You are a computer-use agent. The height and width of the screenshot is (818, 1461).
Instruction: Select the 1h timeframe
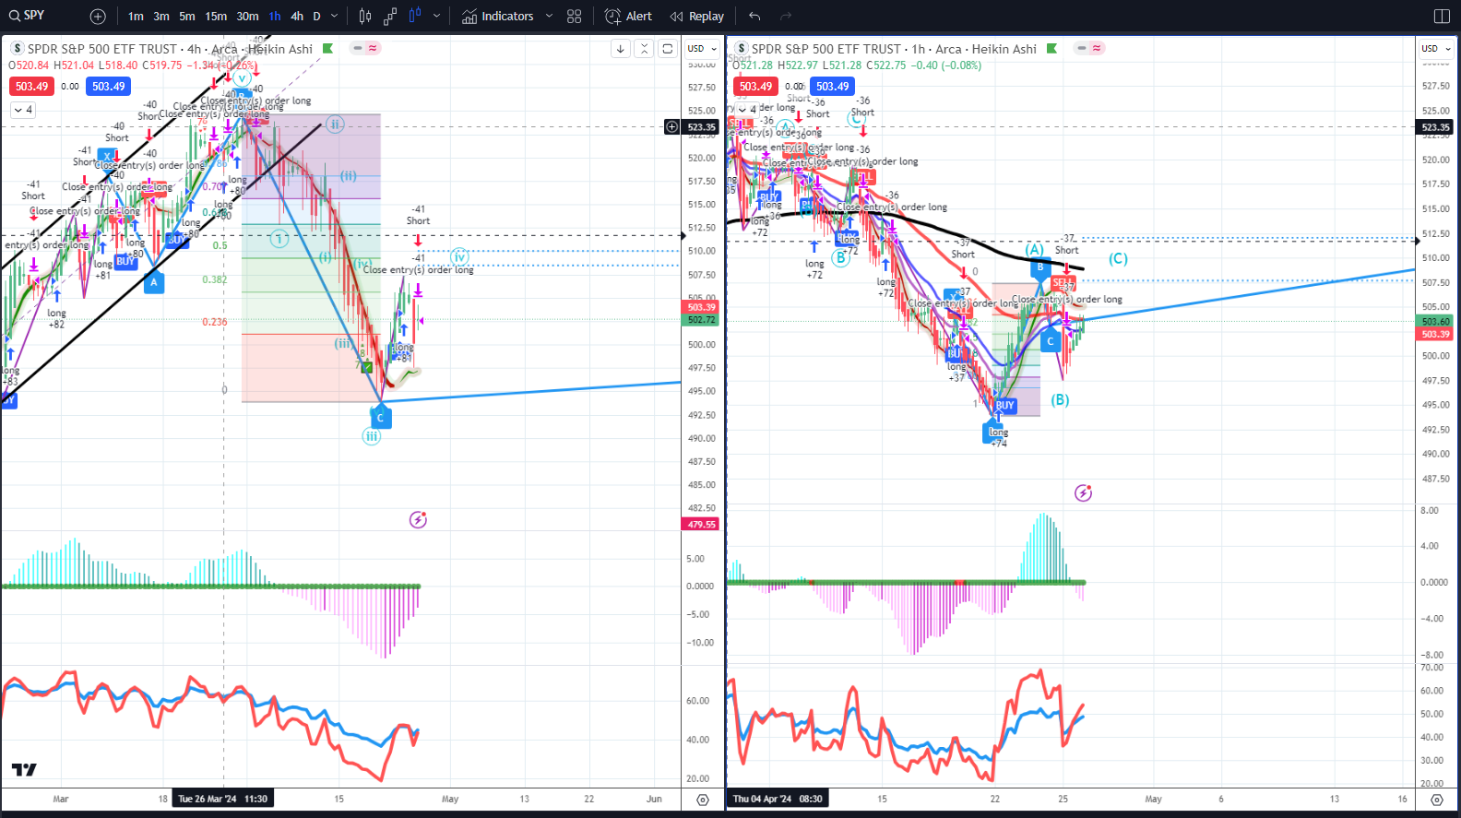point(275,17)
